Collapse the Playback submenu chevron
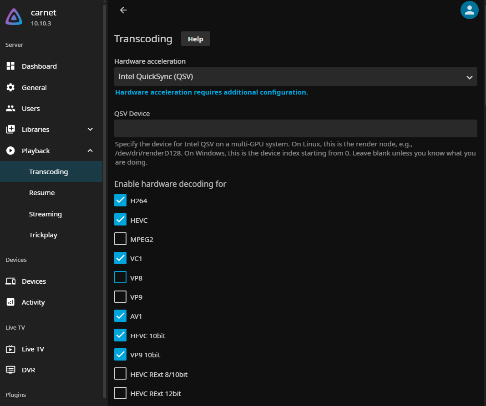 (x=90, y=151)
